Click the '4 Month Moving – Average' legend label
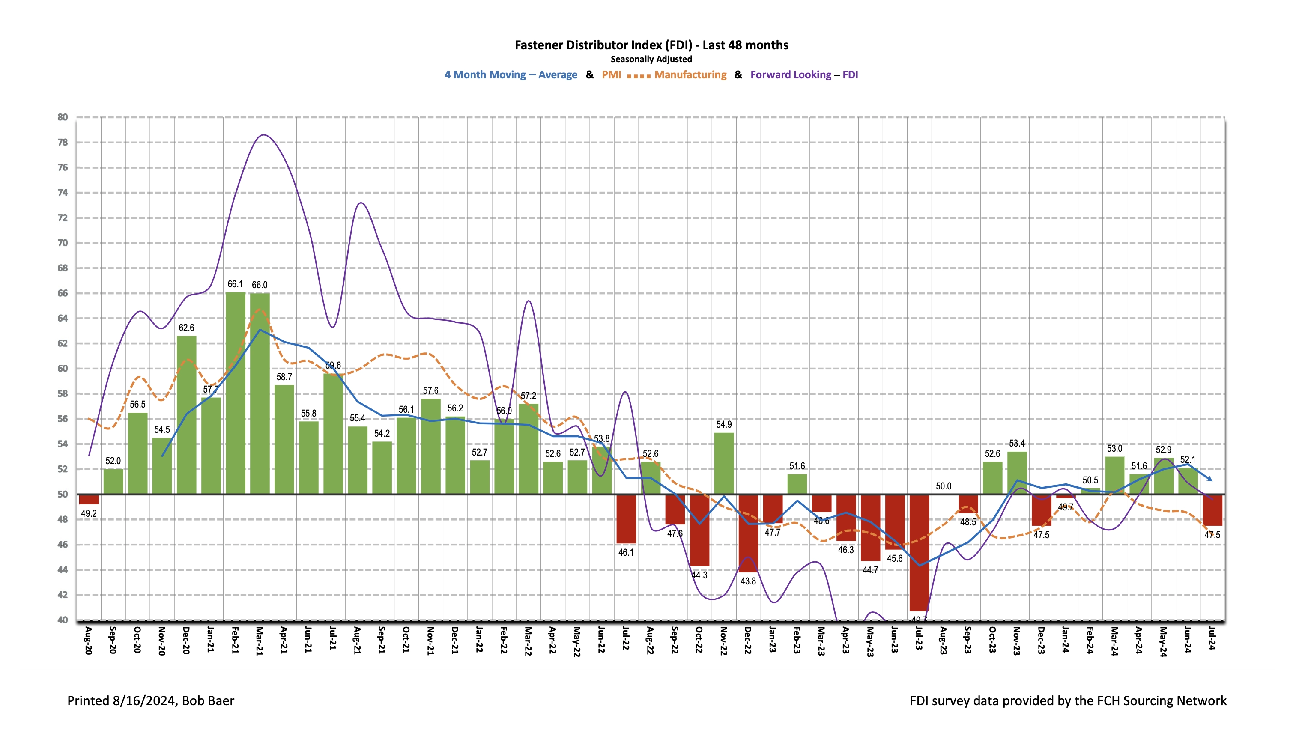The width and height of the screenshot is (1290, 733). [x=511, y=74]
